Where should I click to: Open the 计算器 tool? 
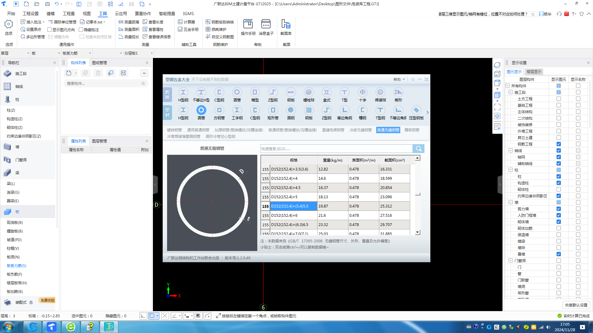coord(187,22)
